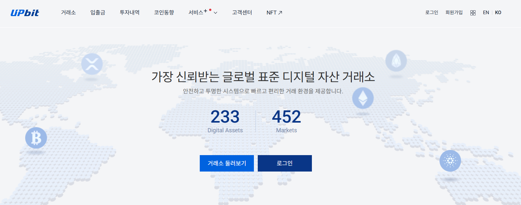
Task: Click the Upbit logo
Action: (25, 13)
